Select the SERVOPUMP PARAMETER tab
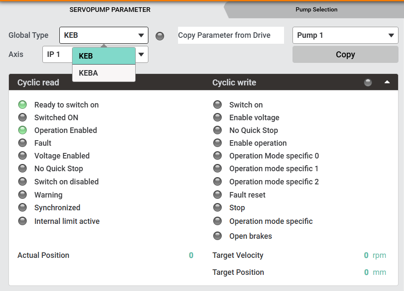Image resolution: width=404 pixels, height=291 pixels. point(110,9)
